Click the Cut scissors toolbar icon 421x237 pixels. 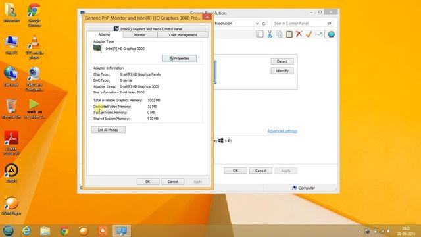click(270, 34)
